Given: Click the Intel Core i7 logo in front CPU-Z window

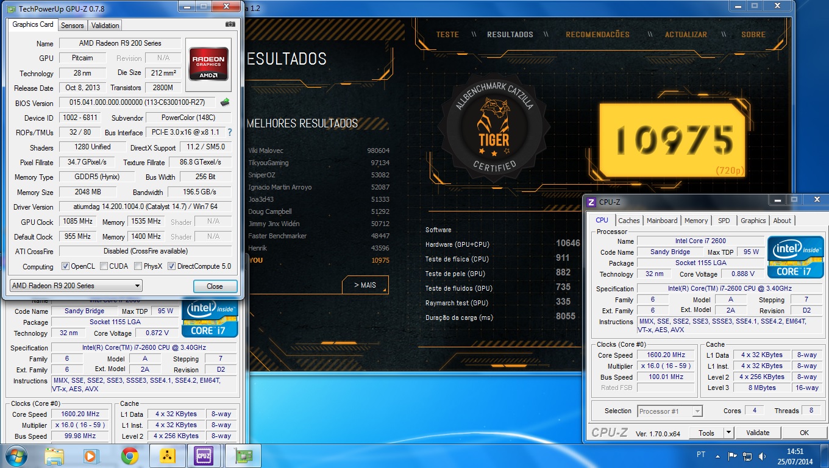Looking at the screenshot, I should (795, 257).
